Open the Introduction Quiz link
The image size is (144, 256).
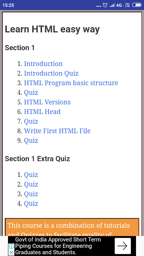51,73
